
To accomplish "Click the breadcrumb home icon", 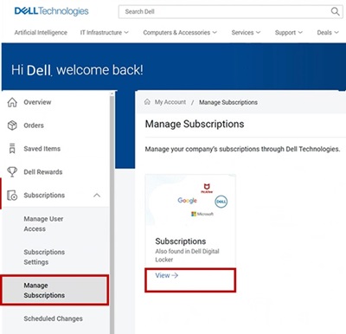I will [x=147, y=102].
